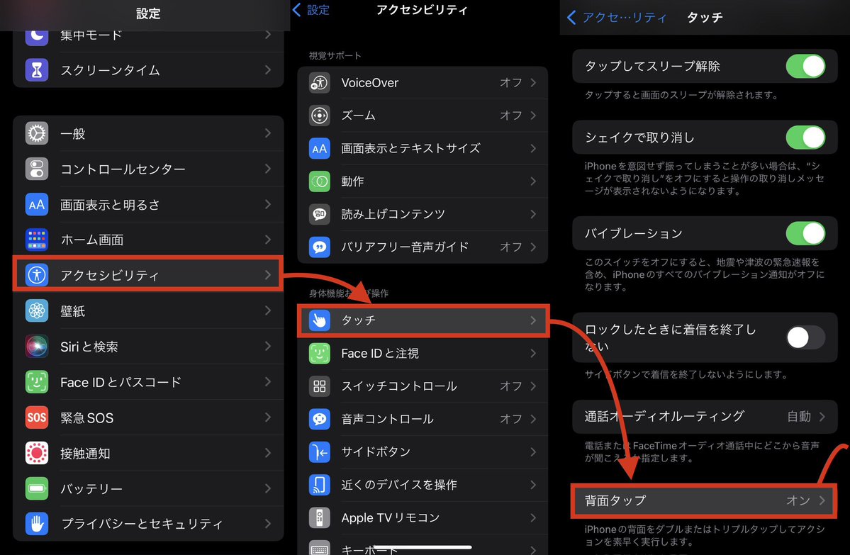Tap the VoiceOver icon
Image resolution: width=850 pixels, height=555 pixels.
coord(320,83)
